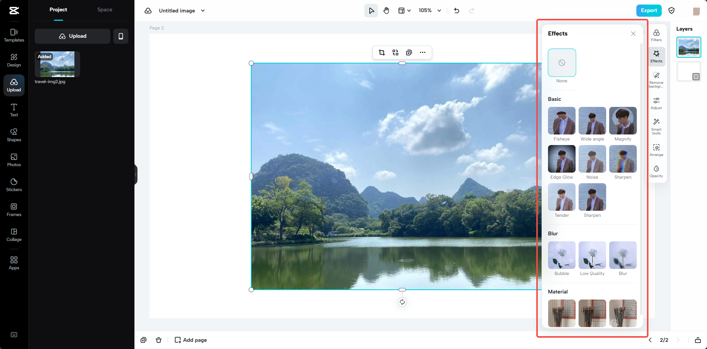707x349 pixels.
Task: Toggle the Effects tool in right toolbar
Action: 656,56
